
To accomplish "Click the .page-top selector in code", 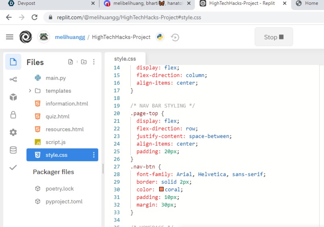I will coord(144,113).
